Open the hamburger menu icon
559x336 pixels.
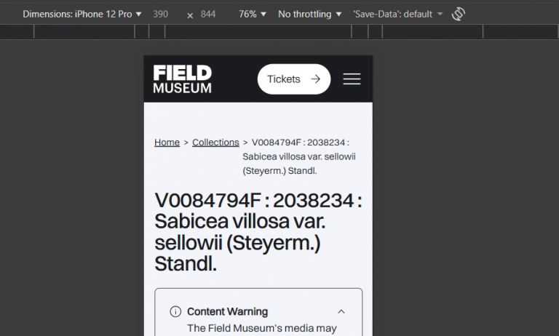(x=352, y=79)
